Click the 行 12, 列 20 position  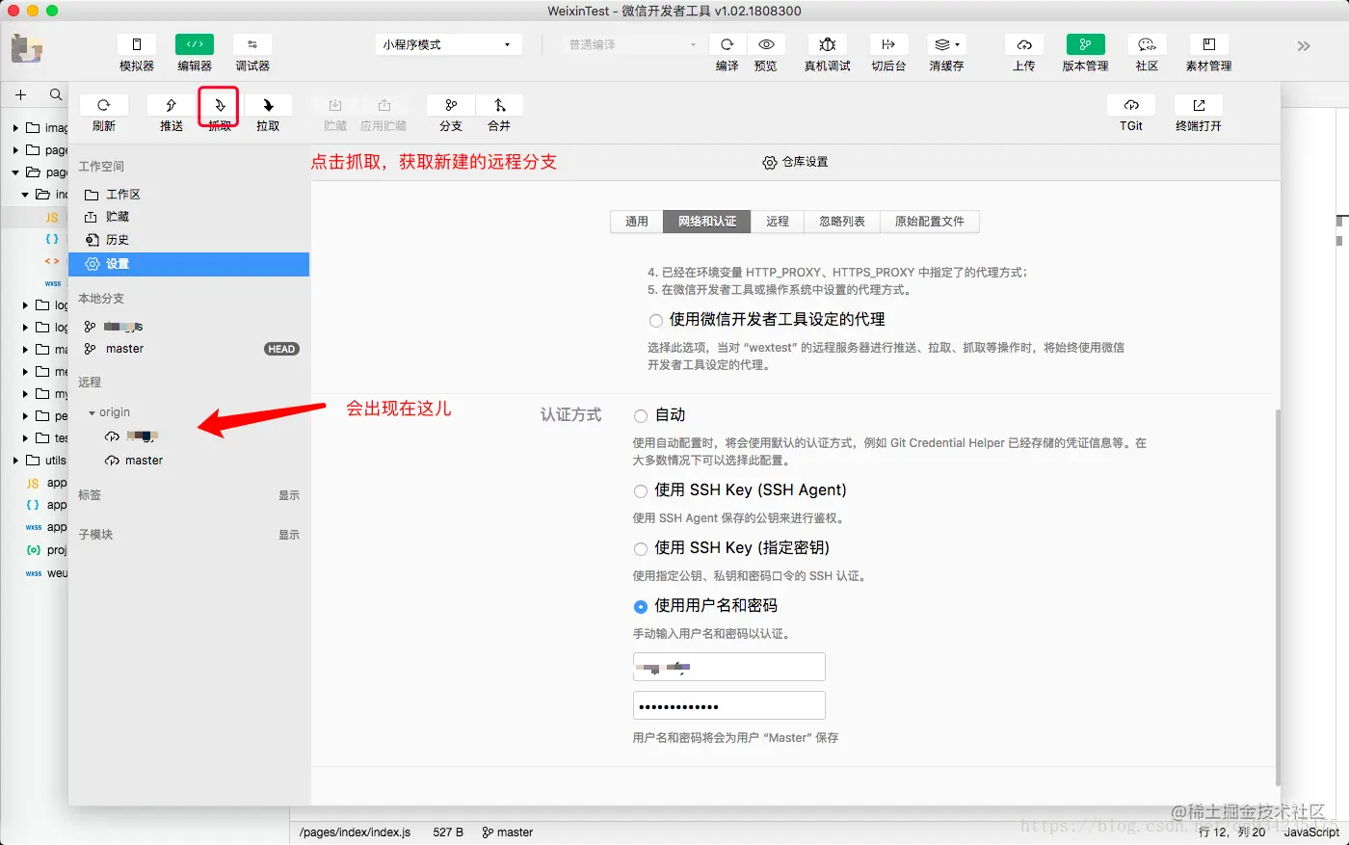point(1231,832)
